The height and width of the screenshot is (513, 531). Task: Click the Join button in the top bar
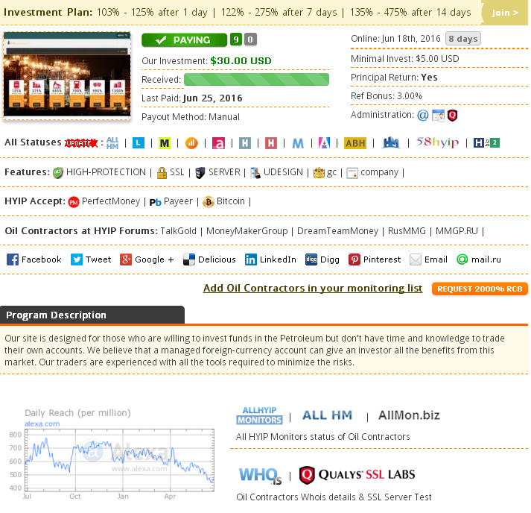click(x=505, y=13)
